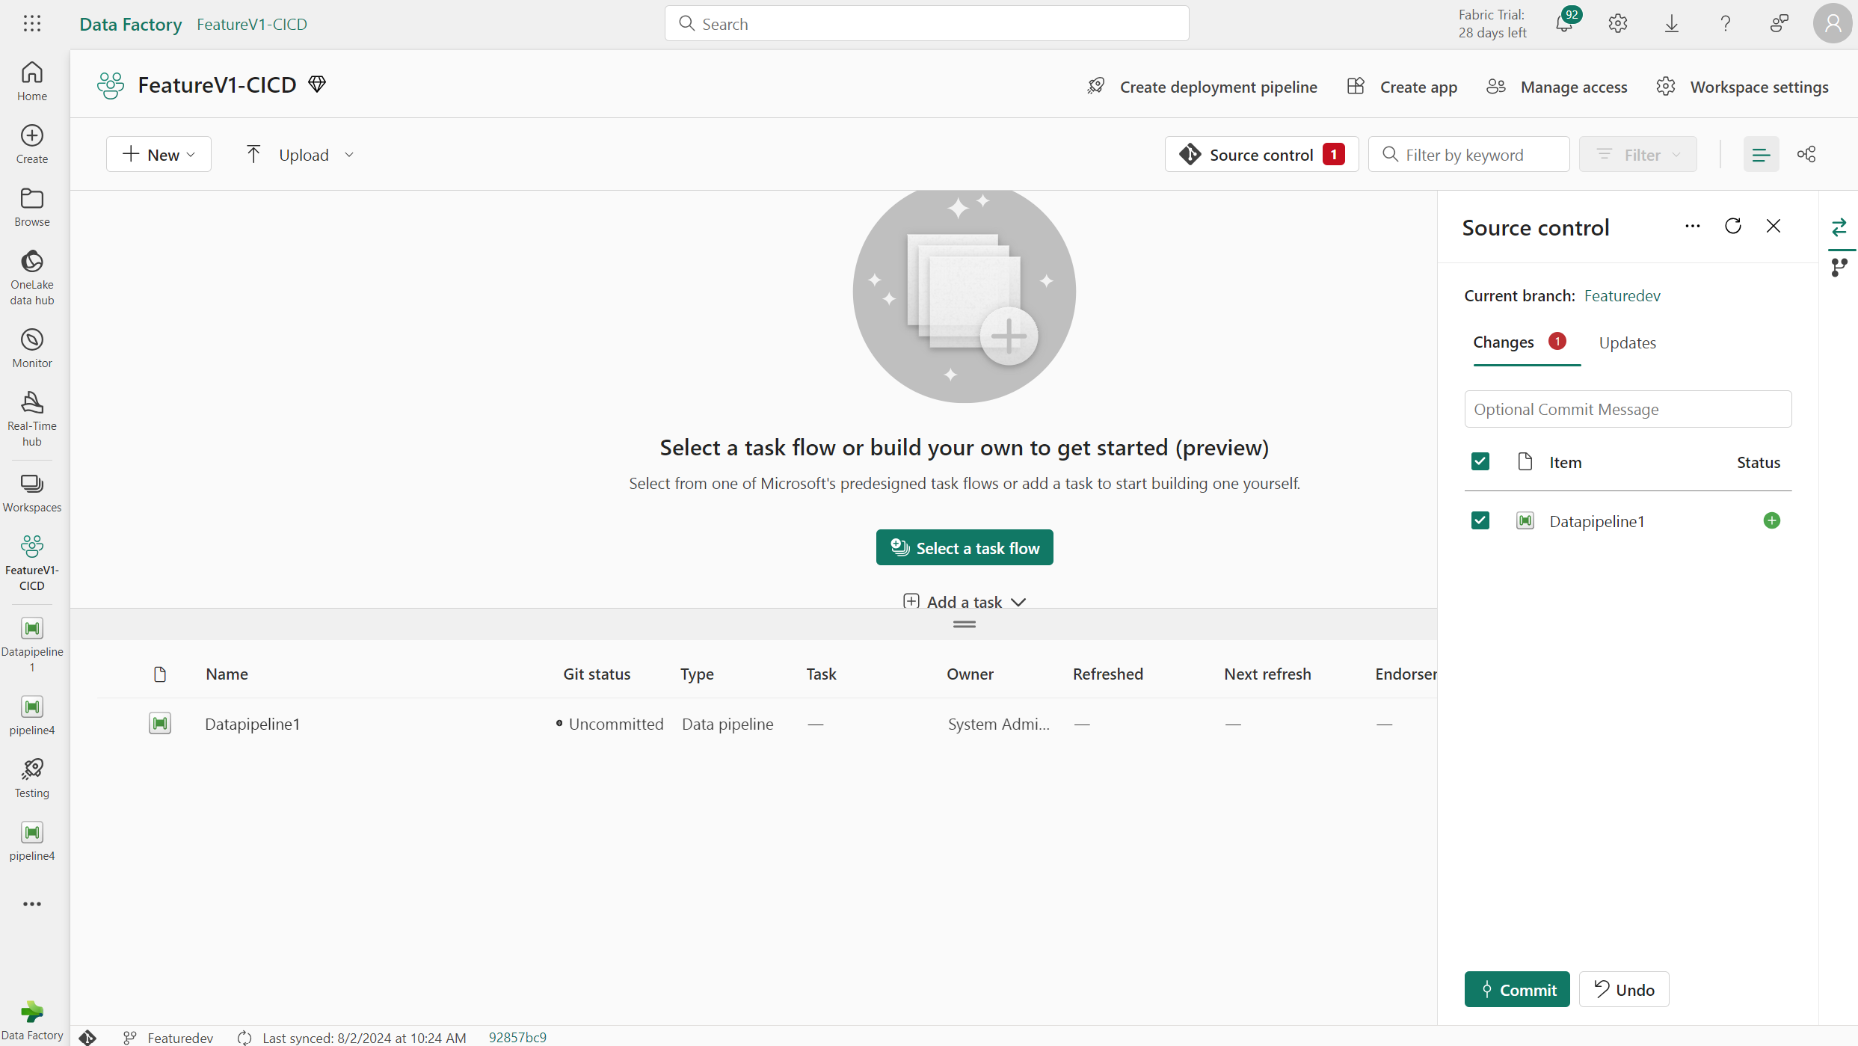The image size is (1858, 1046).
Task: Toggle the top Item header checkbox
Action: [1480, 462]
